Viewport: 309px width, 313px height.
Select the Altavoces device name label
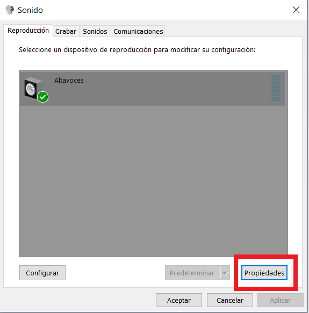(69, 80)
